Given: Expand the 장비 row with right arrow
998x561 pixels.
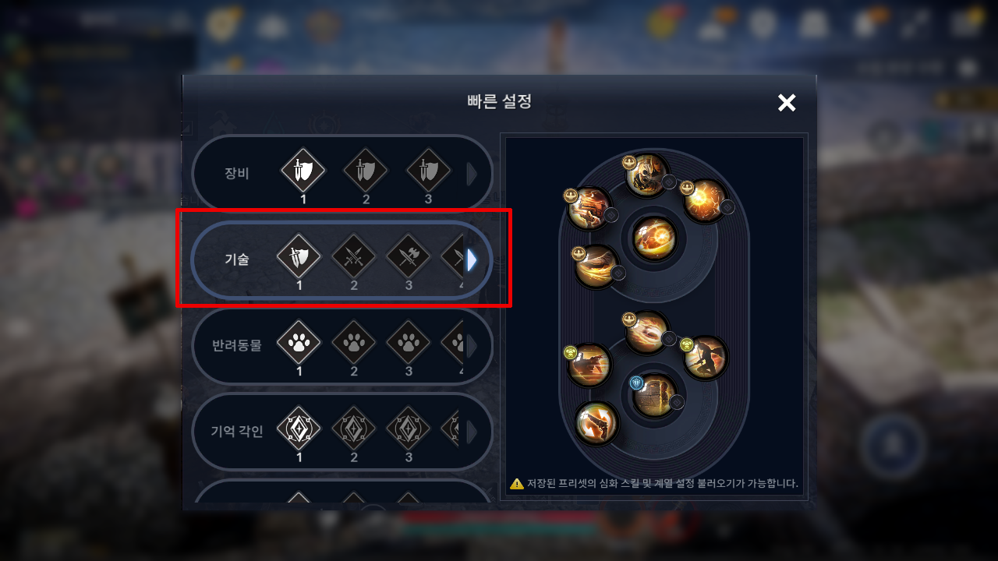Looking at the screenshot, I should (x=472, y=175).
